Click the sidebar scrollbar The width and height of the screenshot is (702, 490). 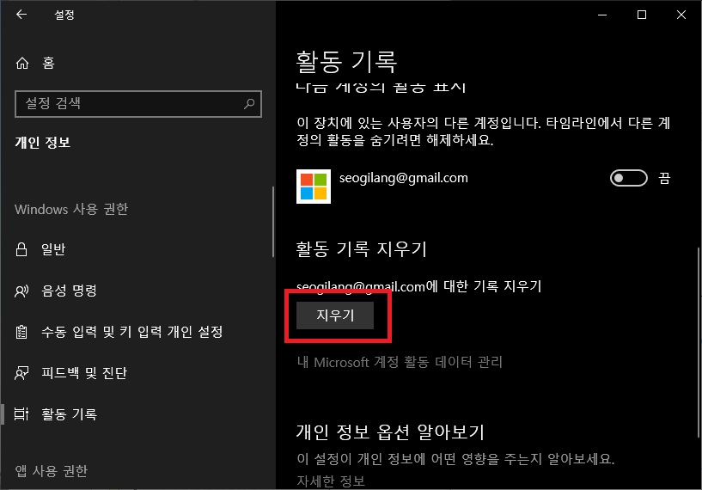coord(273,222)
